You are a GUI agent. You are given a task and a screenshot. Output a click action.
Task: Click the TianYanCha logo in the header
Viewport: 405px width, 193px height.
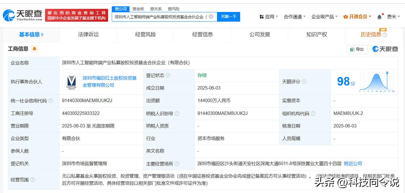22,15
